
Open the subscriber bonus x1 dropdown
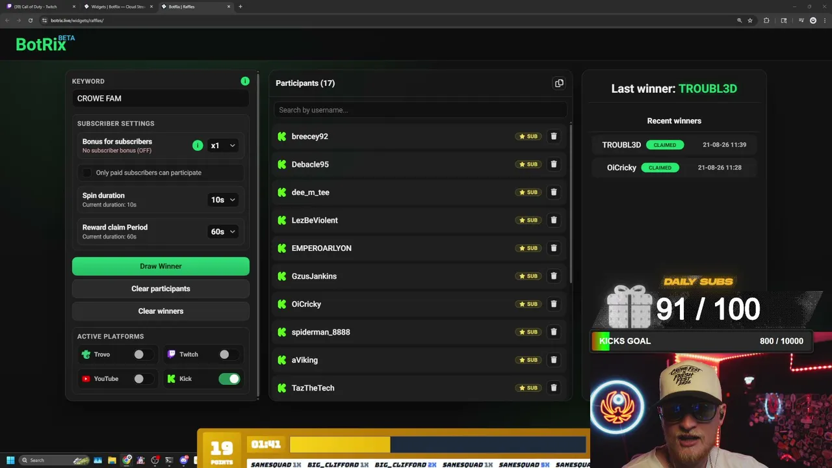222,146
